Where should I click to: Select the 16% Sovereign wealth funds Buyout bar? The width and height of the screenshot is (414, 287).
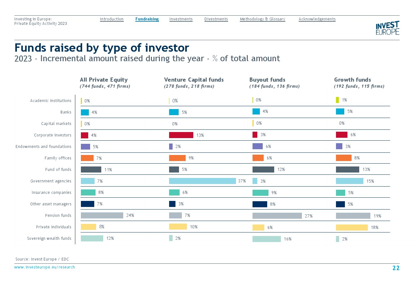[267, 239]
